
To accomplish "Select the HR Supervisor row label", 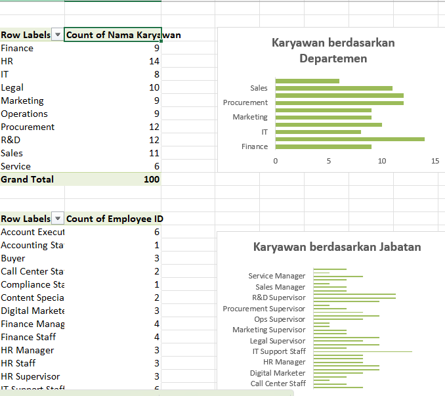I will click(x=30, y=376).
